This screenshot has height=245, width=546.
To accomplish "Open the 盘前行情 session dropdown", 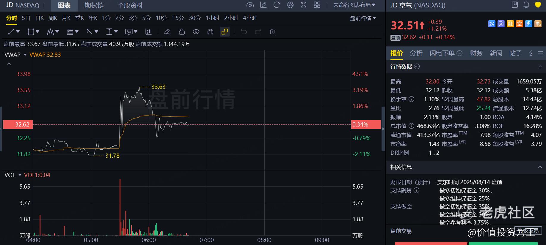I will click(363, 18).
